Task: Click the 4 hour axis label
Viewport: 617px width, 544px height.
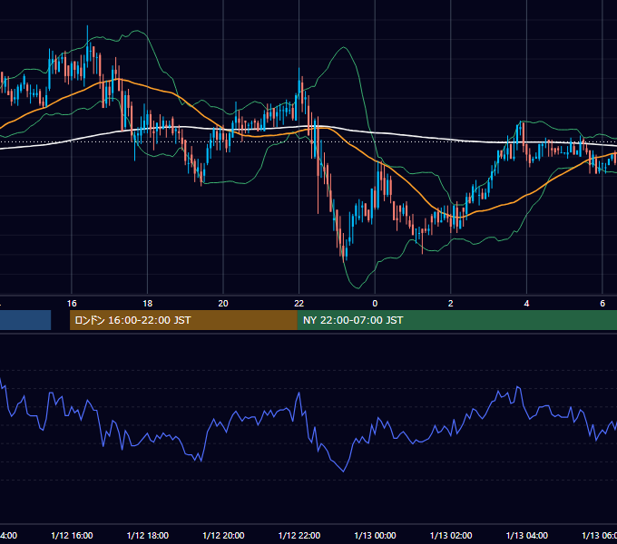Action: click(526, 304)
